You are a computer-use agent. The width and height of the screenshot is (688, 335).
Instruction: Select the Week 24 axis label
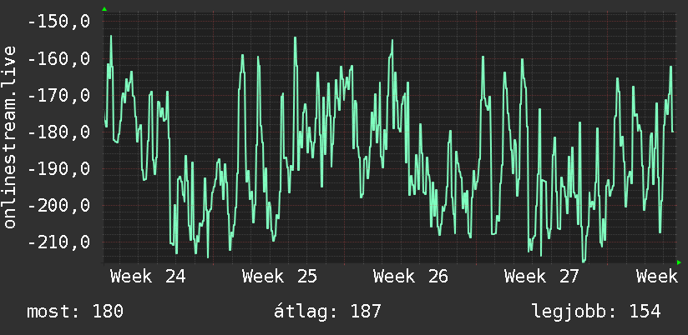148,277
